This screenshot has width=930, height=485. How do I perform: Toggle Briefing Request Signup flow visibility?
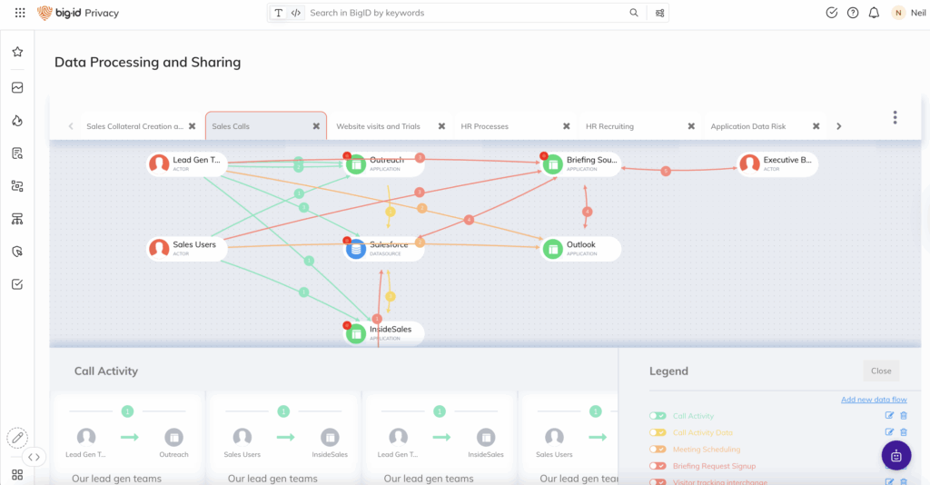coord(658,465)
